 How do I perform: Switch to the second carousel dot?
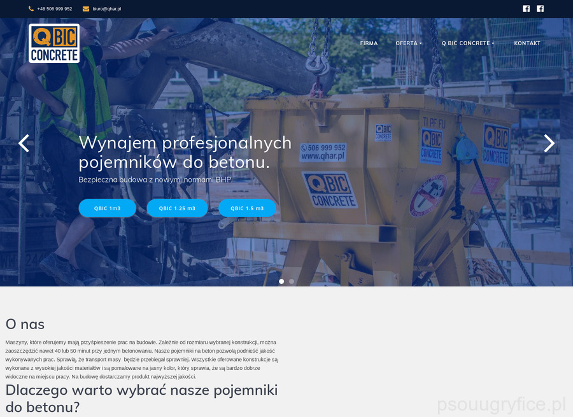pos(292,281)
